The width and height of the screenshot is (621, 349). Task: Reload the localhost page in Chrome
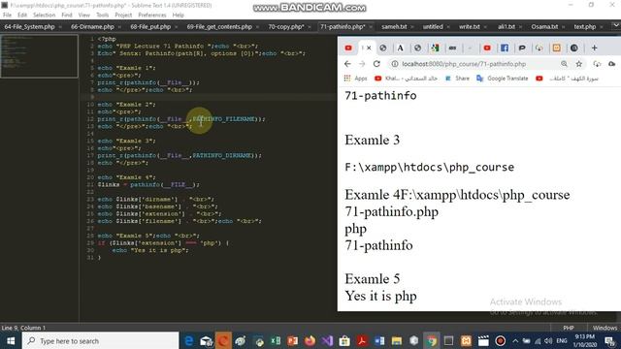coord(376,64)
